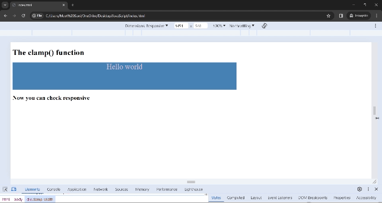Close the DevTools panel
This screenshot has width=382, height=203.
376,189
